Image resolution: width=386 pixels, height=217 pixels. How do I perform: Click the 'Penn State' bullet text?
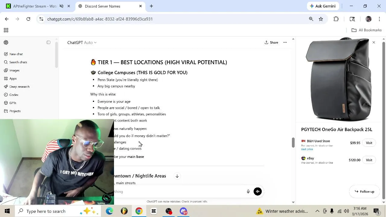(128, 80)
